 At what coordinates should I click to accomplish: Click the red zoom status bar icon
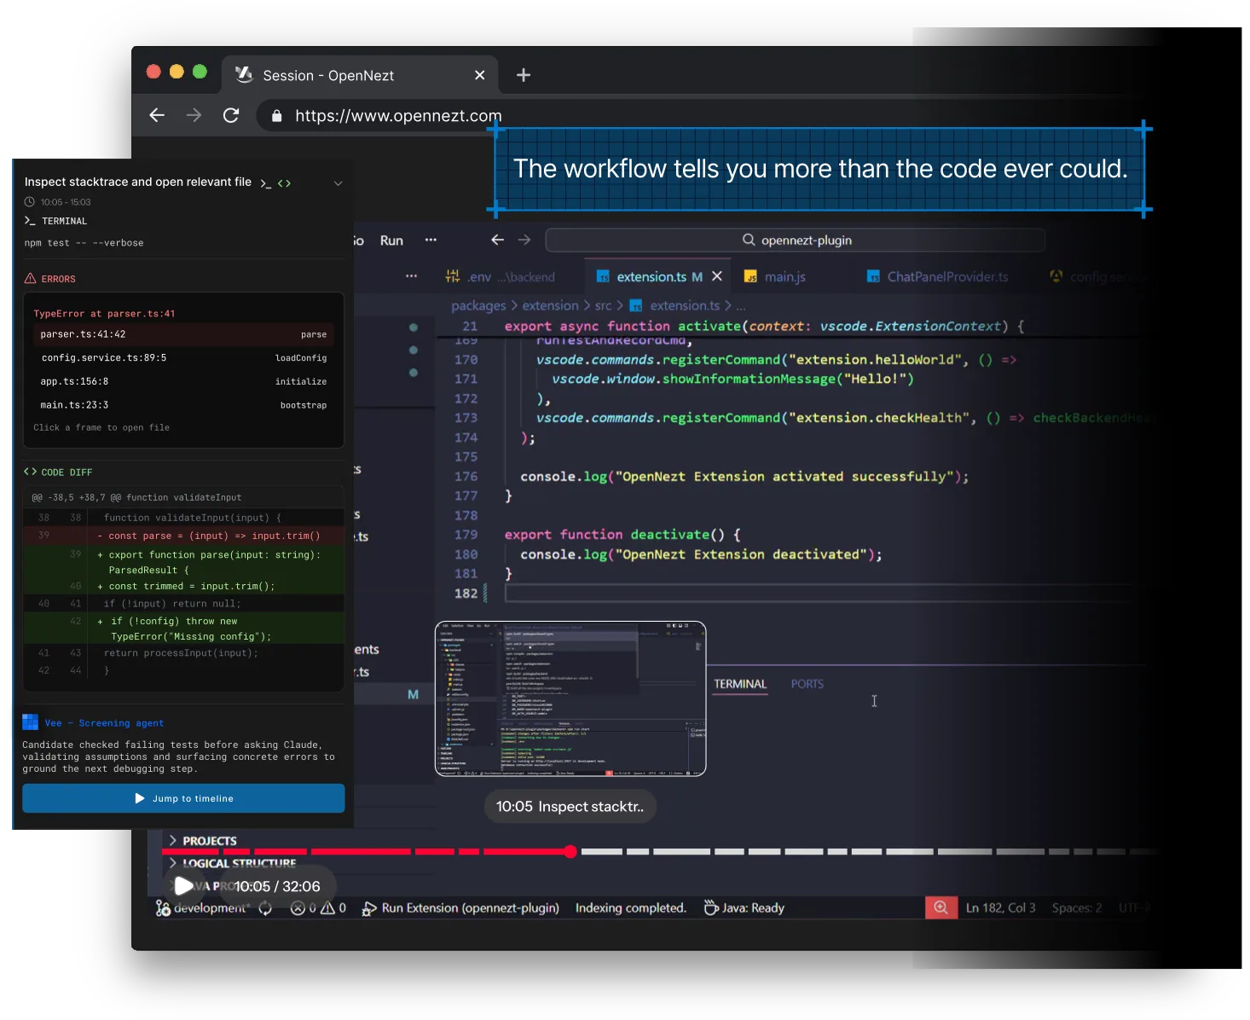coord(940,907)
